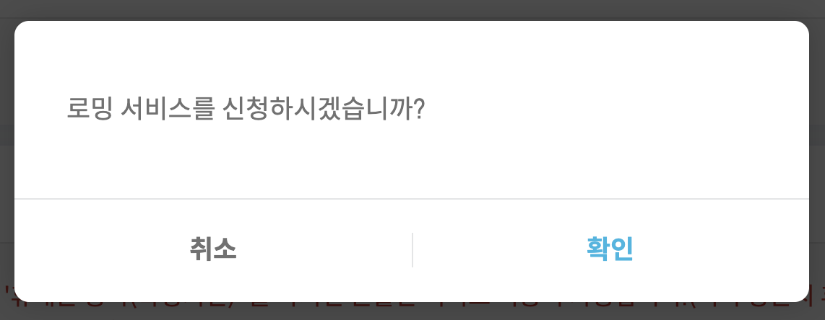Select the gray 취소 button
This screenshot has height=320, width=825.
click(213, 249)
